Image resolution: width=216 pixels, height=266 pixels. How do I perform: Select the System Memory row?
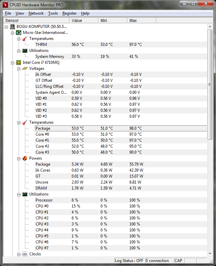(x=121, y=57)
